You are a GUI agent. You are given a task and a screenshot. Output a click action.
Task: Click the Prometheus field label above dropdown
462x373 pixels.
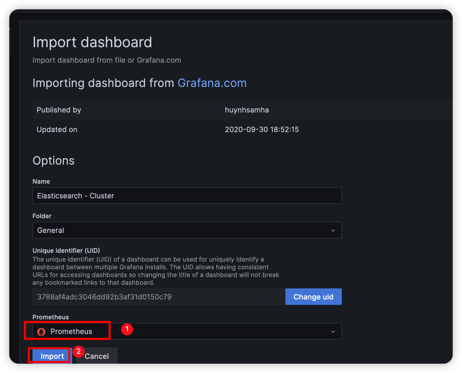point(51,317)
